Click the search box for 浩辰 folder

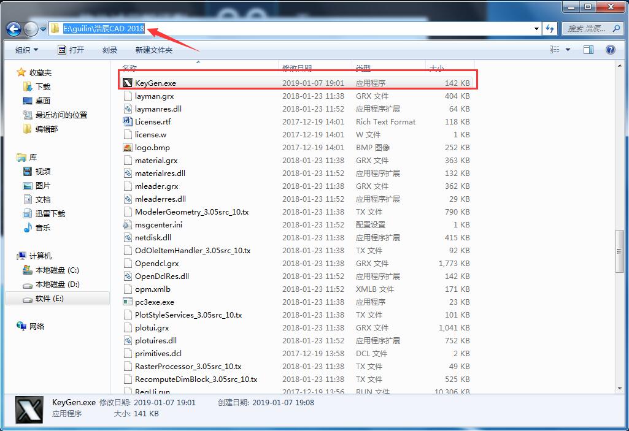pyautogui.click(x=593, y=28)
